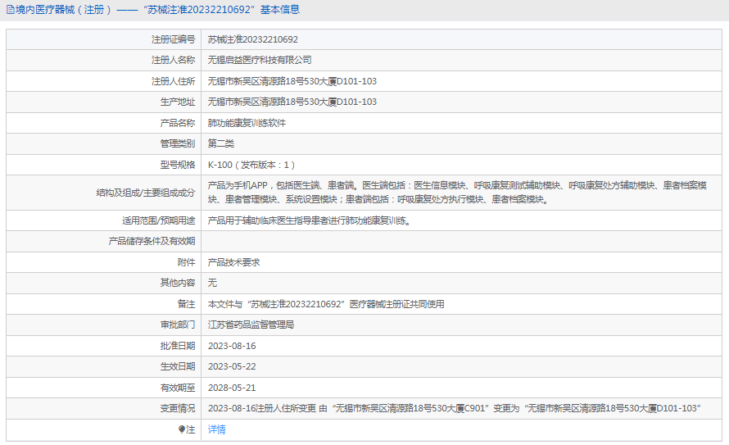Click the 其他内容 label
Image resolution: width=729 pixels, height=445 pixels.
tap(178, 283)
